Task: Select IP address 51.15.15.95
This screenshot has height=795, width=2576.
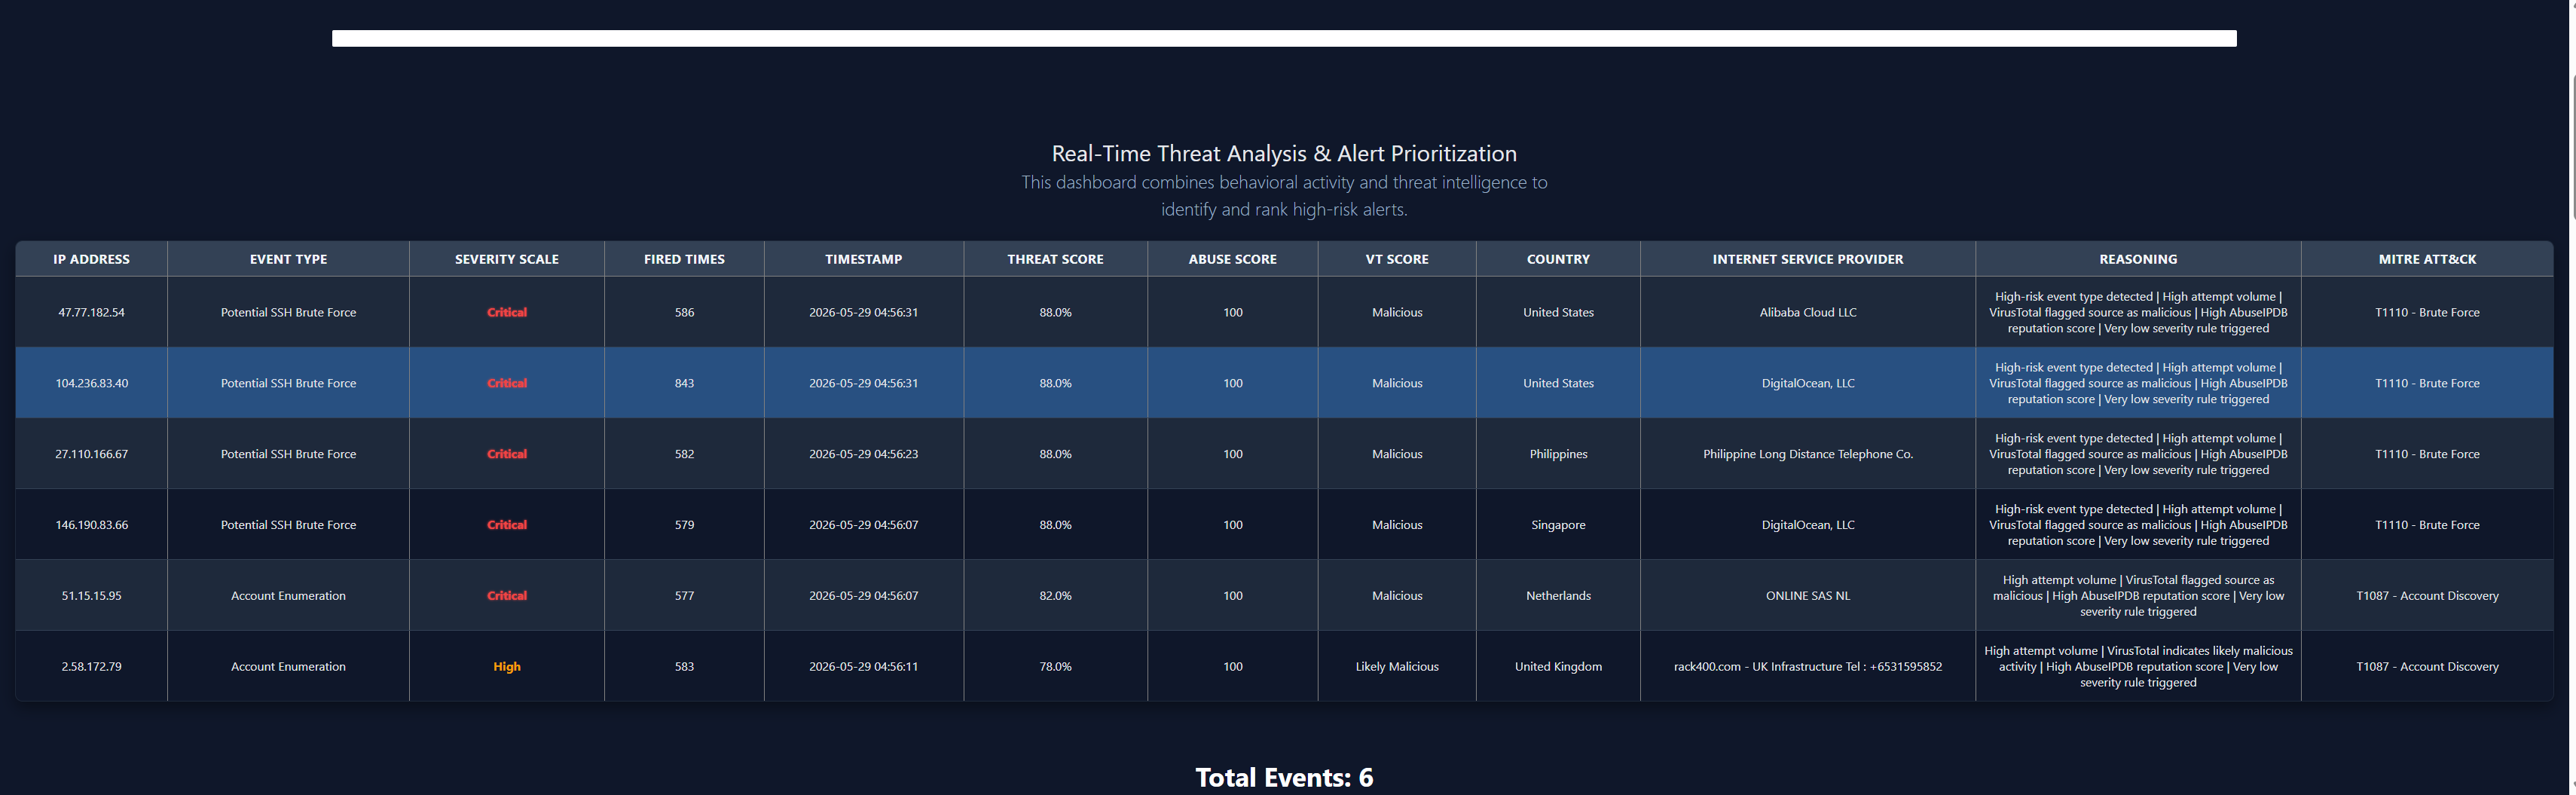Action: click(x=91, y=596)
